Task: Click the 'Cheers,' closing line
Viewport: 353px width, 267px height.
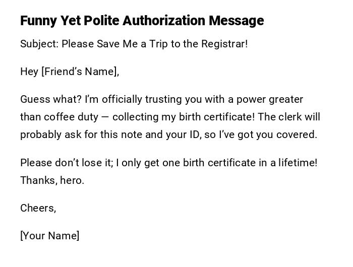Action: (38, 208)
